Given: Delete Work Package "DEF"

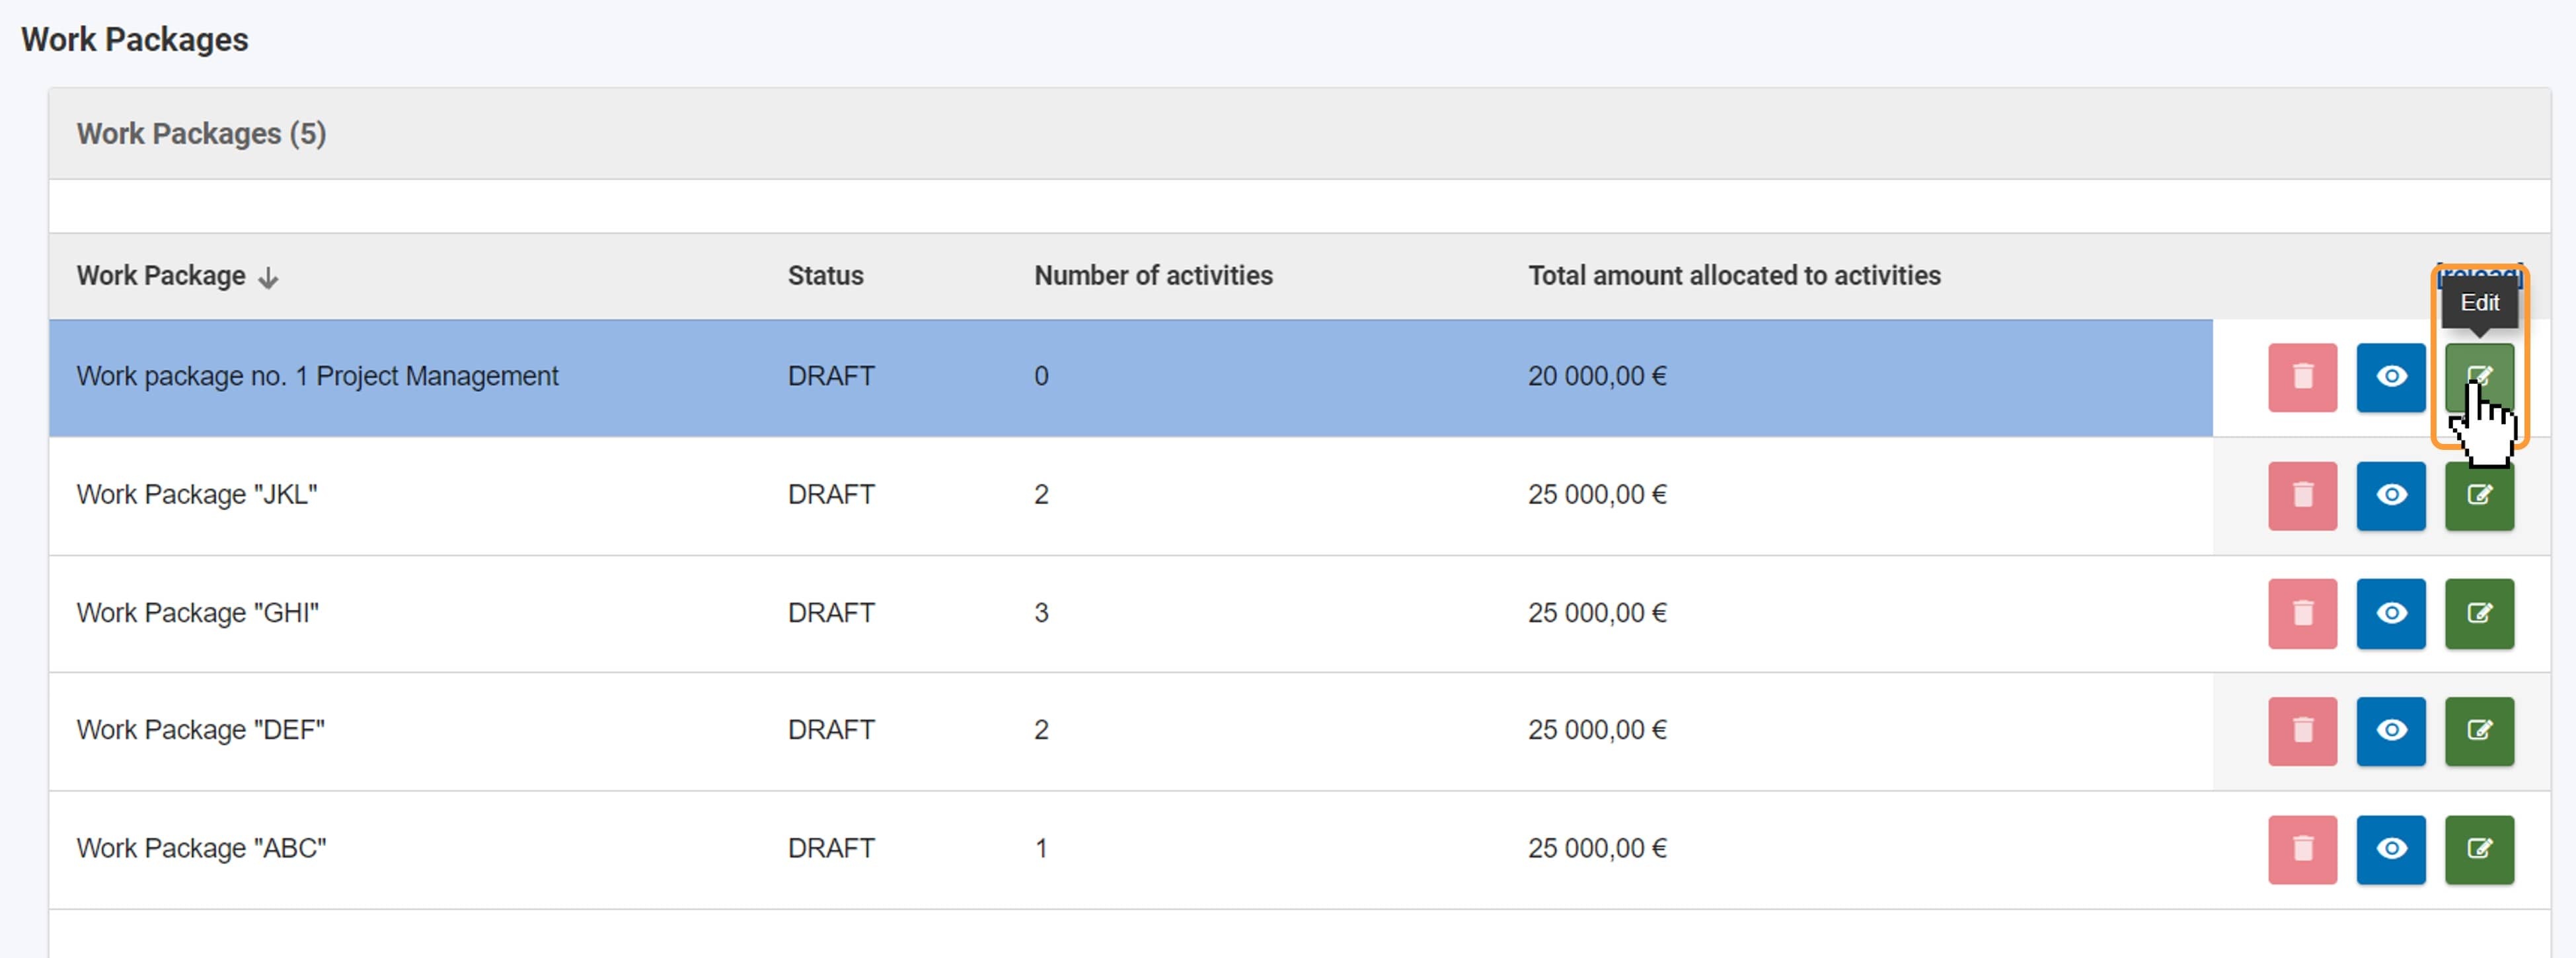Looking at the screenshot, I should [2302, 731].
